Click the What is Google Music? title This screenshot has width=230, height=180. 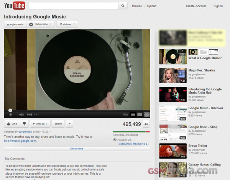click(x=205, y=58)
